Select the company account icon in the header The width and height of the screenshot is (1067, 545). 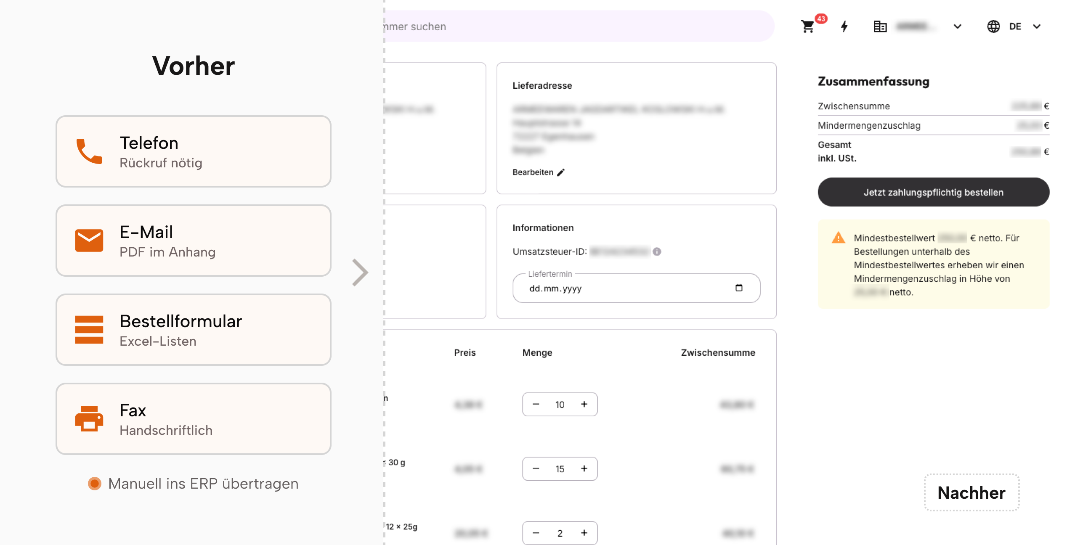coord(880,26)
